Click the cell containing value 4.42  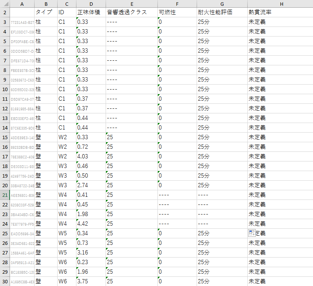(91, 223)
